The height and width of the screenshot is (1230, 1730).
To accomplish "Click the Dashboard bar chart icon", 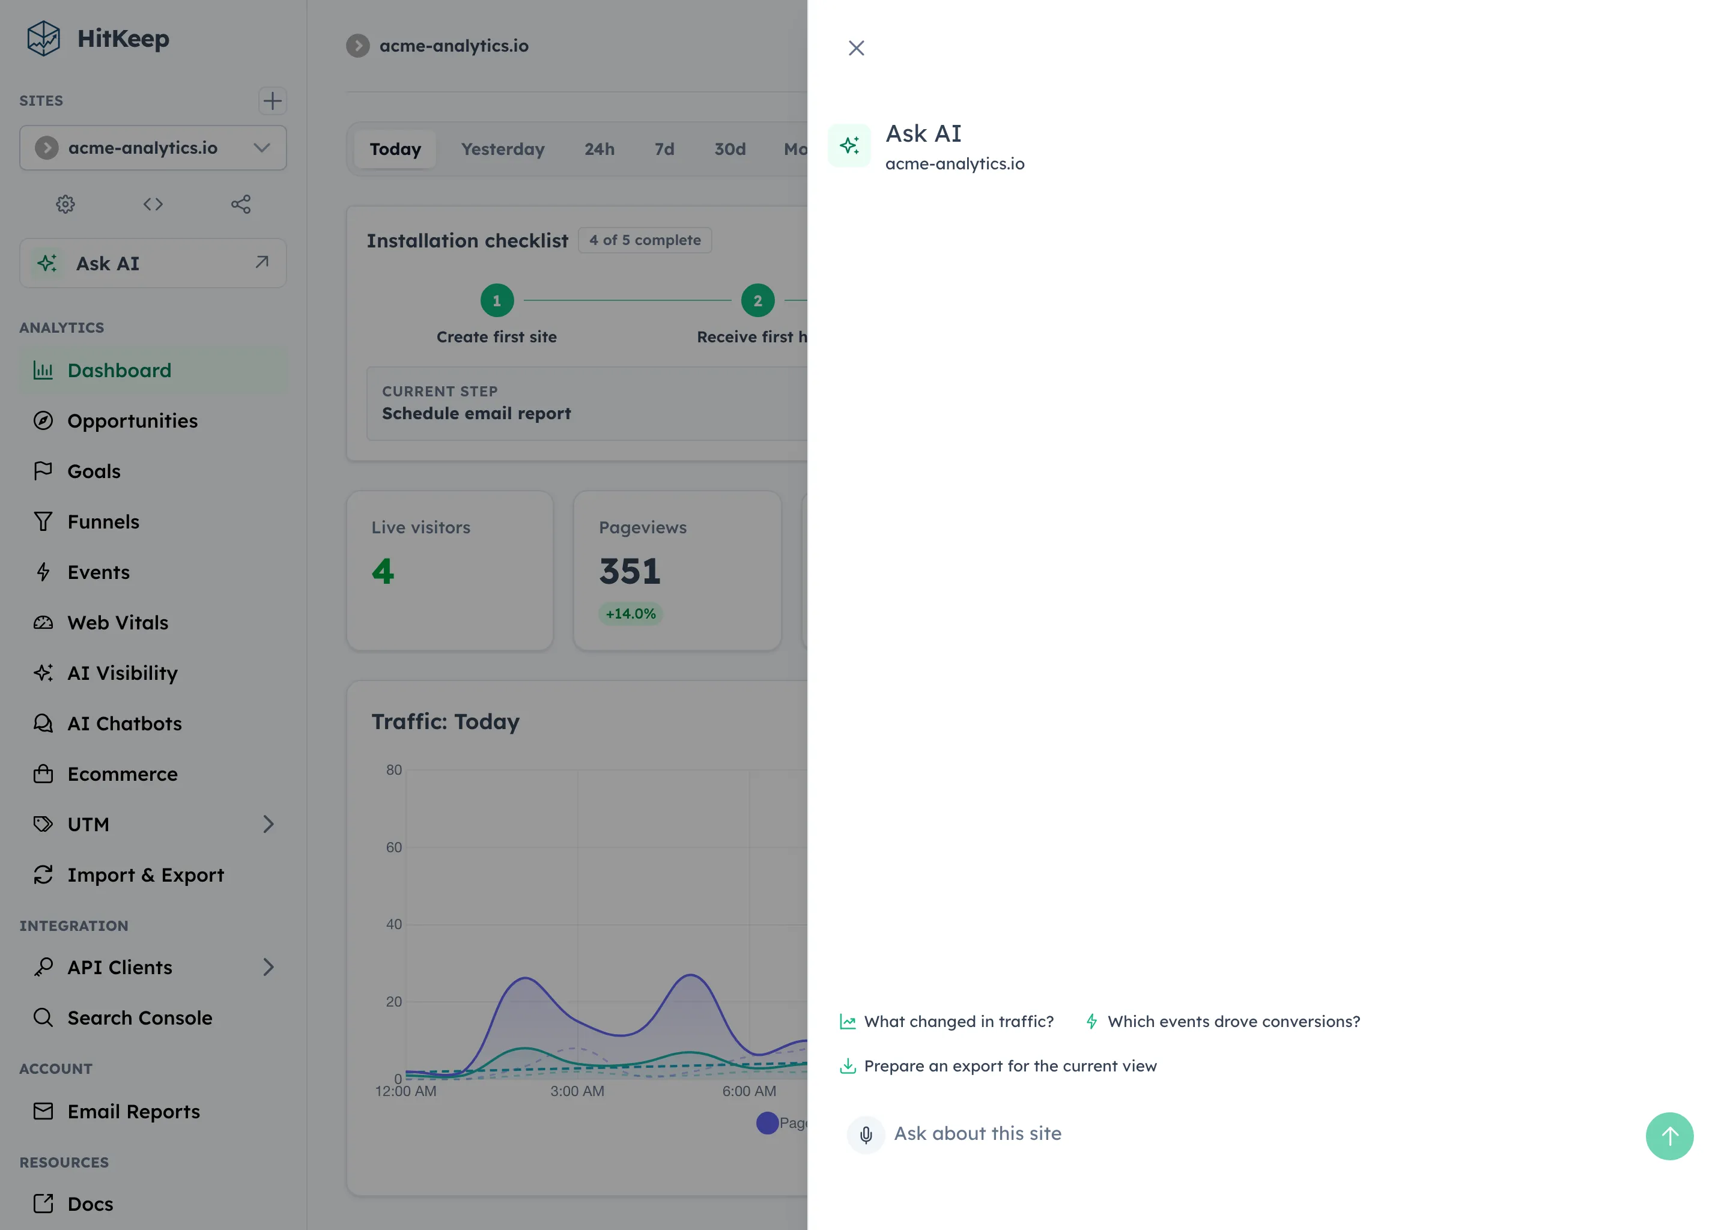I will click(x=43, y=371).
